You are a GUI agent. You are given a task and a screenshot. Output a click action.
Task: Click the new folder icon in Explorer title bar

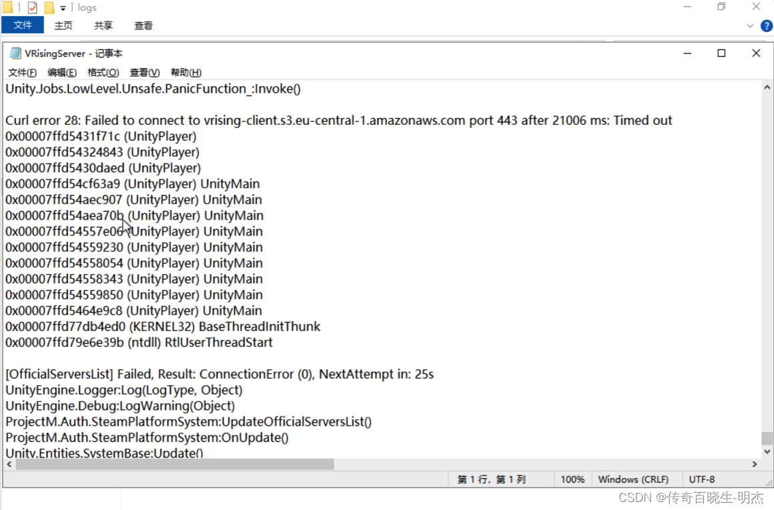49,7
